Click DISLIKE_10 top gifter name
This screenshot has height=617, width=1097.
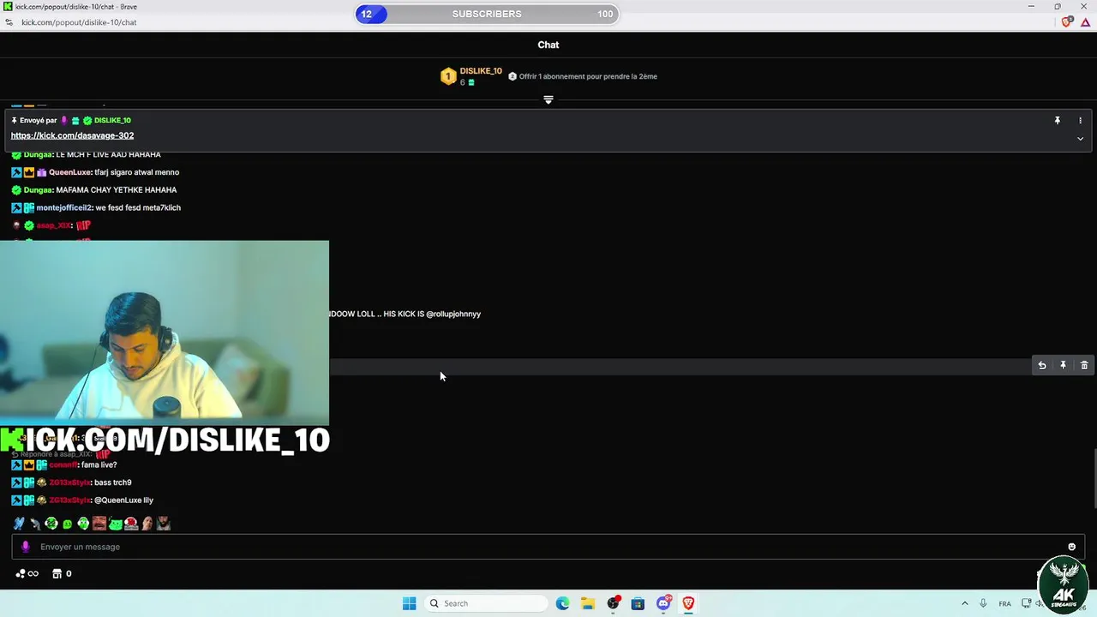click(481, 71)
